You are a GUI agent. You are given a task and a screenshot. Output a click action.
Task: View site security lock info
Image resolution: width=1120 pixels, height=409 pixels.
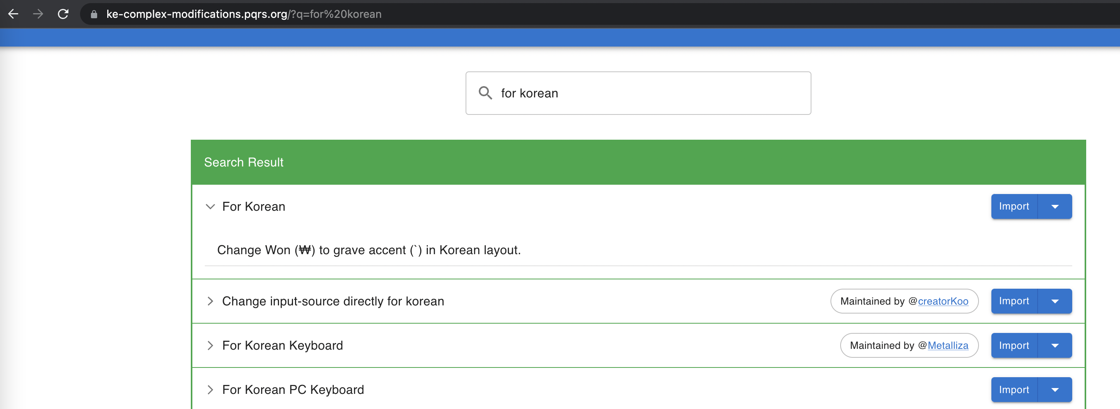point(94,14)
